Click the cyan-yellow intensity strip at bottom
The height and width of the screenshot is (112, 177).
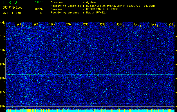pyautogui.click(x=88, y=111)
